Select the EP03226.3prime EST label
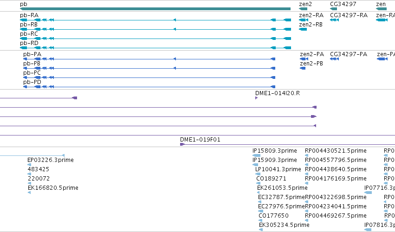The width and height of the screenshot is (395, 232). coord(51,160)
